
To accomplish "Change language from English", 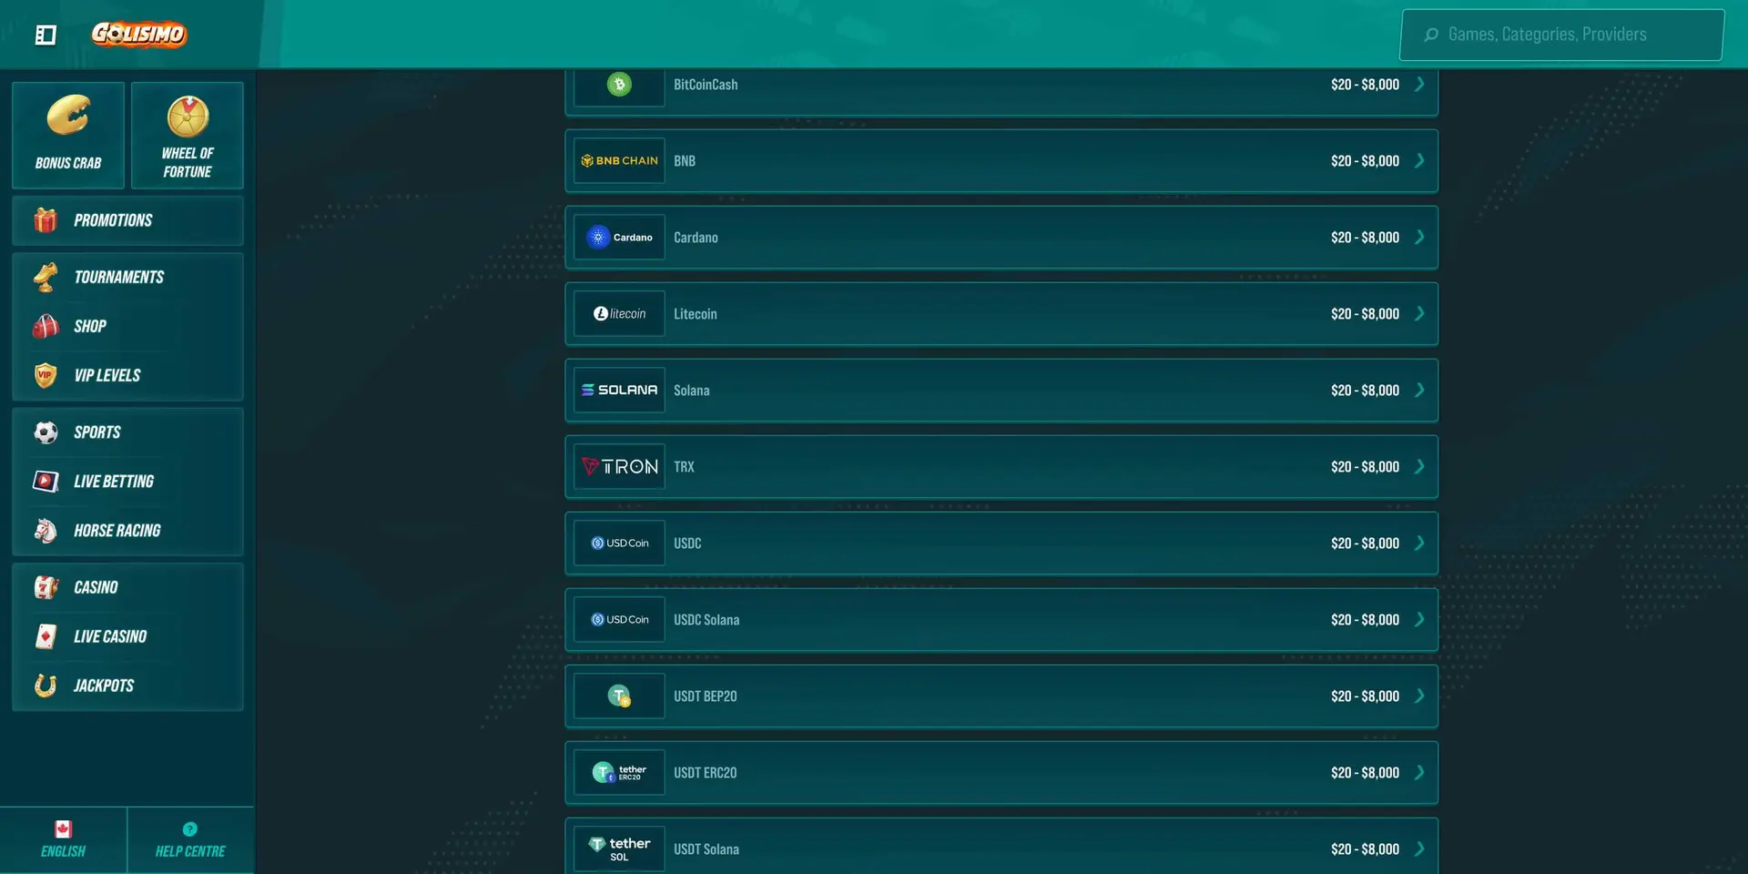I will pos(63,839).
